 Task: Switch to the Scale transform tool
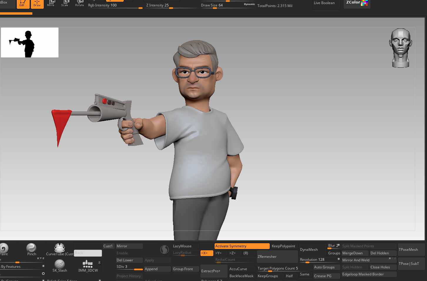click(65, 4)
